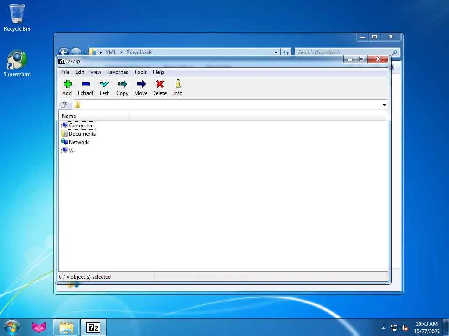Screen dimensions: 449x336
Task: Open the Help menu
Action: (x=158, y=72)
